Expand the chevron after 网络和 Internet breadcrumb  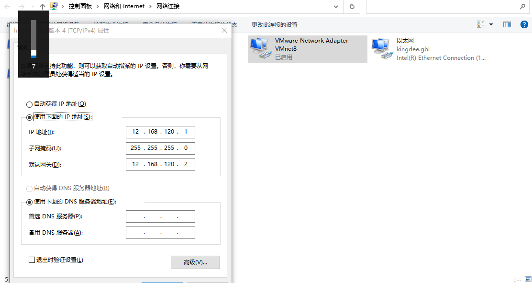pyautogui.click(x=151, y=7)
